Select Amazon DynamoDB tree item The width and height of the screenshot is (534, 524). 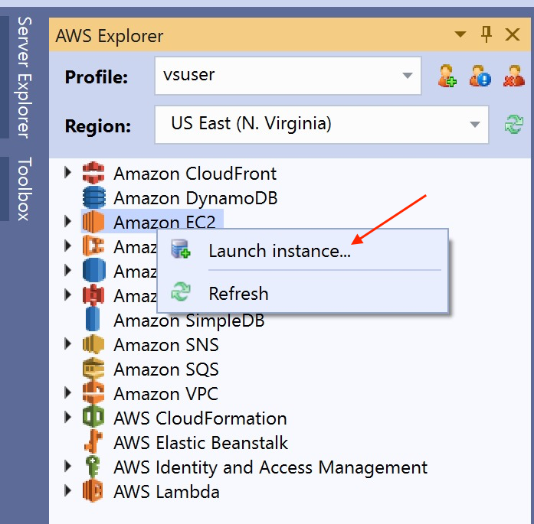(195, 198)
